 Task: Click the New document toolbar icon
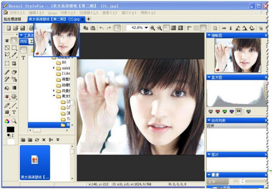(9, 28)
